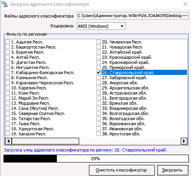This screenshot has width=191, height=176.
Task: Check 14. Саха /Якутия/ Респ. box
Action: (x=8, y=108)
